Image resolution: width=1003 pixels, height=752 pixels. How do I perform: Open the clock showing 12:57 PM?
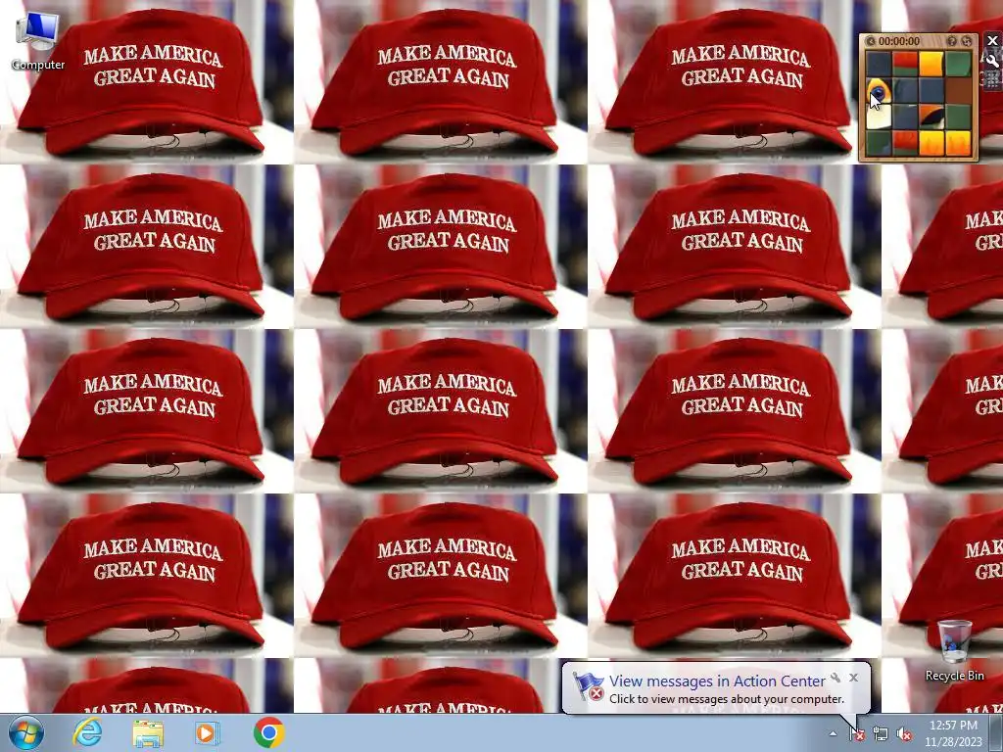[953, 733]
